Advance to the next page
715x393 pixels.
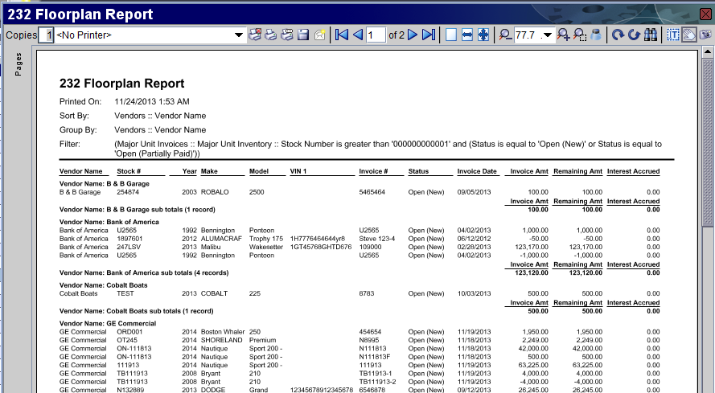click(413, 35)
